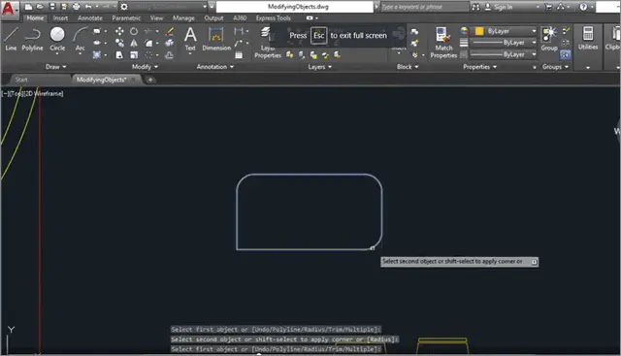
Task: Switch to the Annotate ribbon tab
Action: [x=90, y=17]
